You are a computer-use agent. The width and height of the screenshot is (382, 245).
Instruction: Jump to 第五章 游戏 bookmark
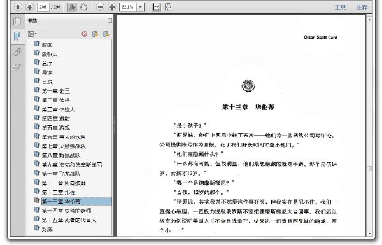pos(56,128)
